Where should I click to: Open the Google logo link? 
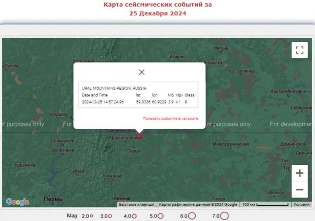(x=17, y=202)
